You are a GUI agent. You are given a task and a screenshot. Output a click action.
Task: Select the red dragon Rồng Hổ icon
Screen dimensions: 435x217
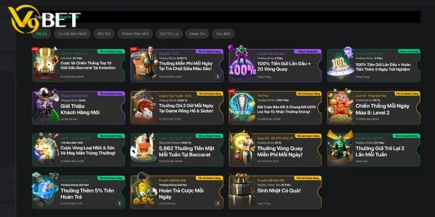[144, 106]
